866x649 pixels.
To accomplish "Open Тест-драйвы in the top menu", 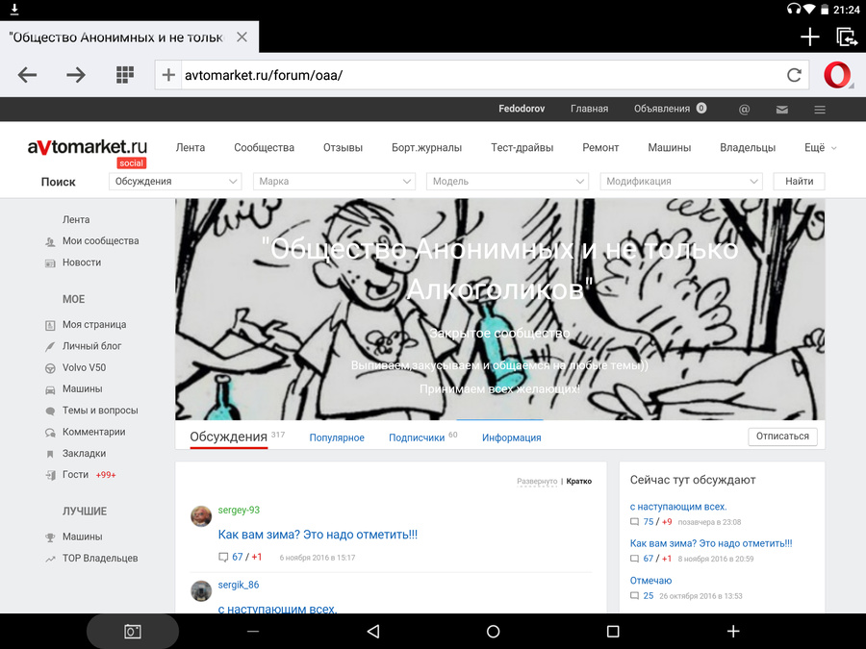I will [522, 148].
